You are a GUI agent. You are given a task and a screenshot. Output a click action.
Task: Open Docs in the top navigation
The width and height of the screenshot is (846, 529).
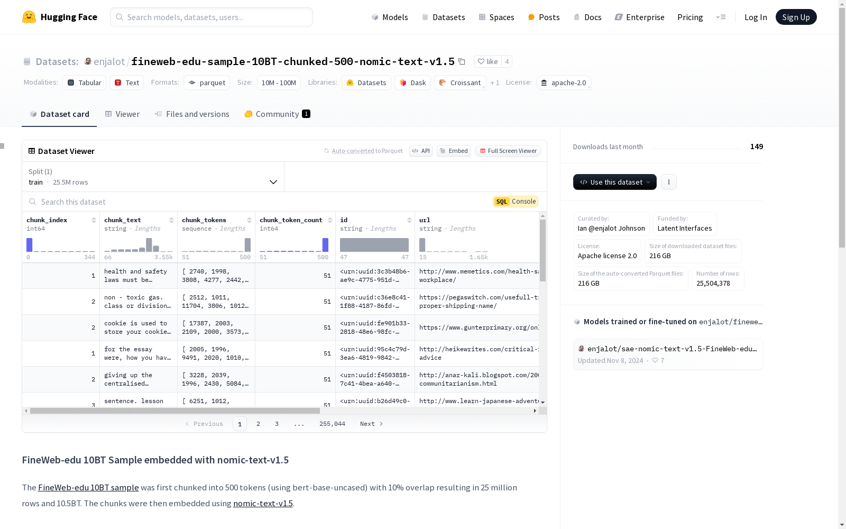(x=587, y=17)
